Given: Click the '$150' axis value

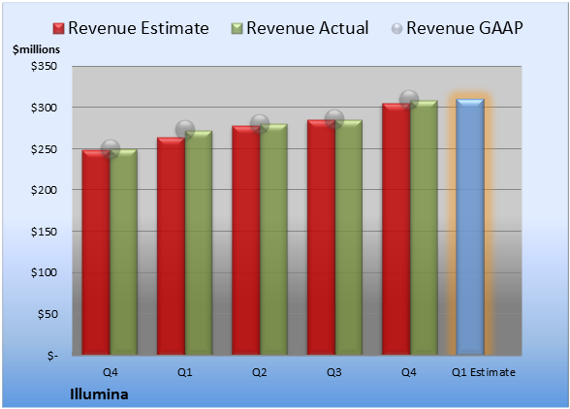Looking at the screenshot, I should pyautogui.click(x=44, y=232).
